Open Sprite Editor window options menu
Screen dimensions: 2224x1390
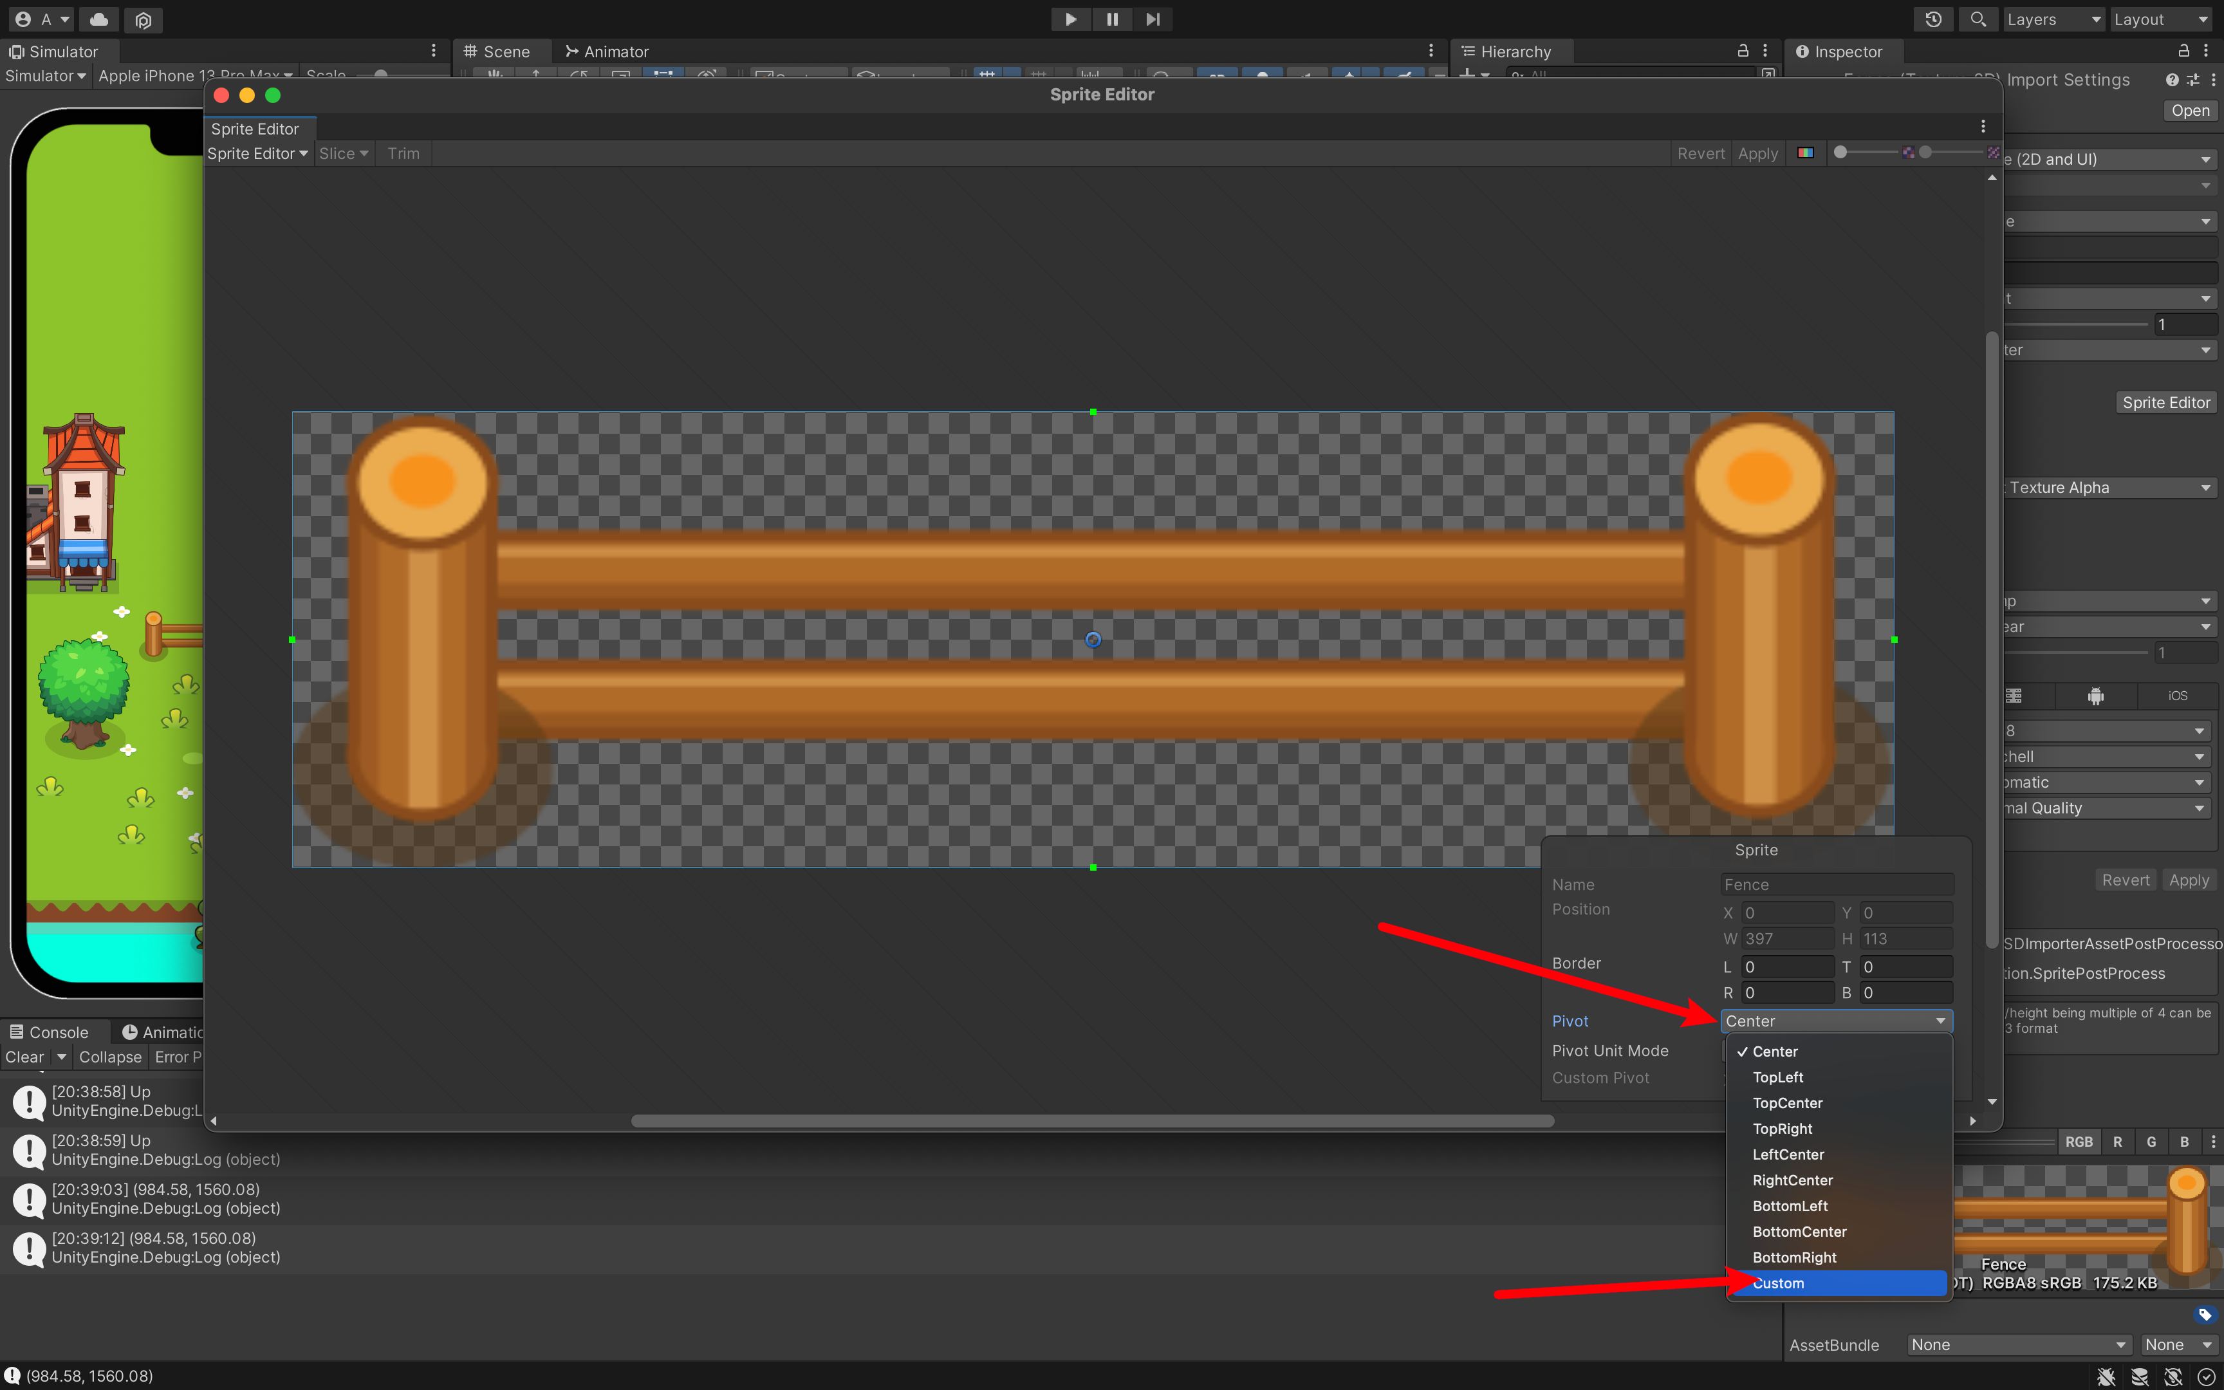[x=1982, y=127]
